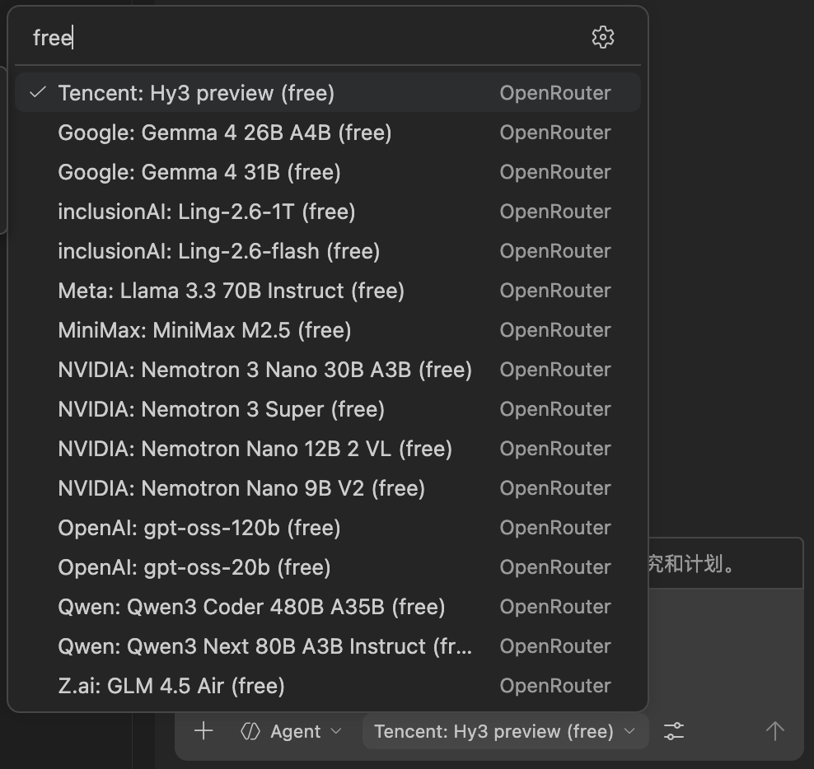Viewport: 814px width, 769px height.
Task: Select inclusionAI: Ling-2.6-1T (free)
Action: click(x=206, y=212)
